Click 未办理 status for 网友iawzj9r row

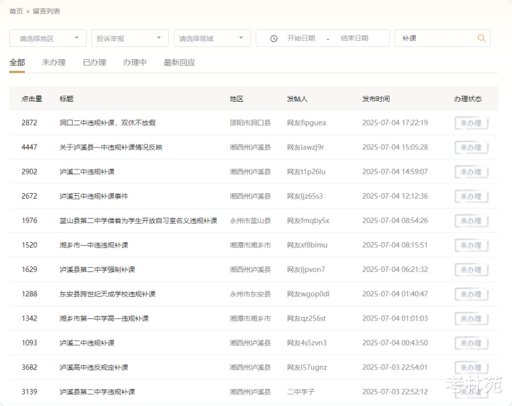pos(471,147)
